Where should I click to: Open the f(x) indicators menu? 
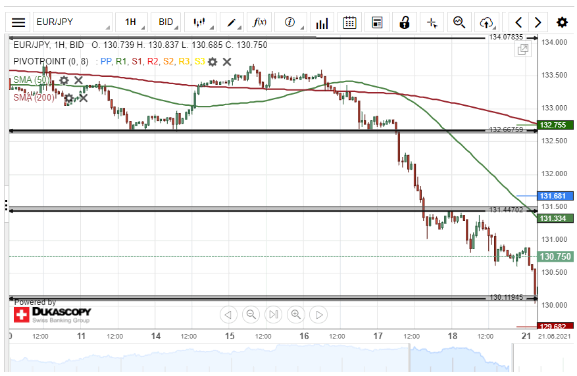[x=259, y=22]
